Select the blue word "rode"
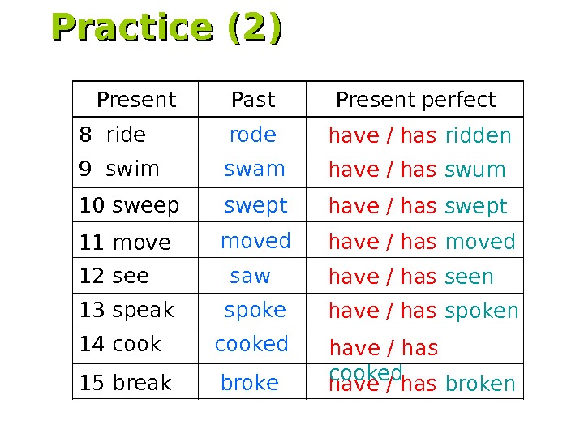This screenshot has height=438, width=584. [x=252, y=135]
